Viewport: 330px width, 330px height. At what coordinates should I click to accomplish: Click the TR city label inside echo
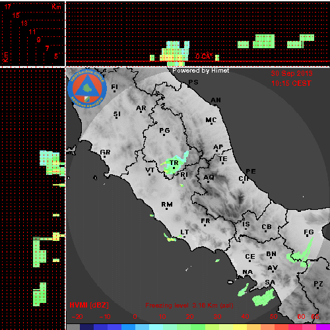pyautogui.click(x=174, y=163)
